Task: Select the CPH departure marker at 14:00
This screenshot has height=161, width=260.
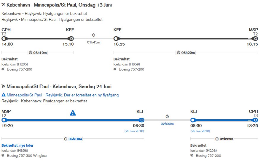Action: tap(4, 39)
